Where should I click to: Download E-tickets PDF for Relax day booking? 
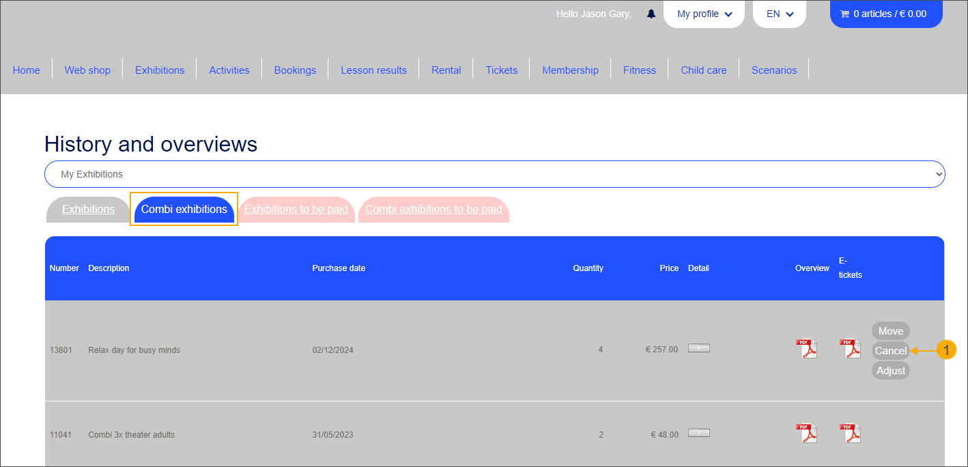[x=850, y=349]
